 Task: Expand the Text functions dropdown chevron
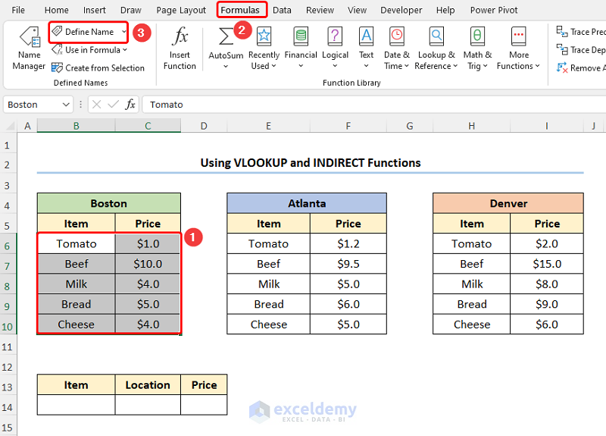366,66
